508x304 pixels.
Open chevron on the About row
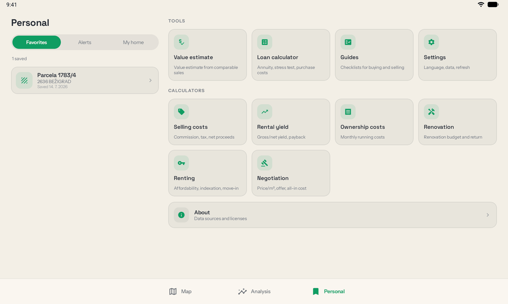pyautogui.click(x=488, y=215)
